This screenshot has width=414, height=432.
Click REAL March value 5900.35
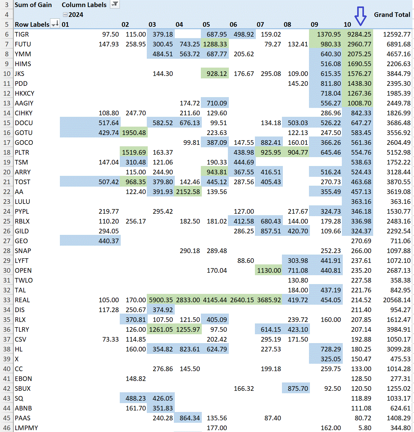pyautogui.click(x=161, y=300)
